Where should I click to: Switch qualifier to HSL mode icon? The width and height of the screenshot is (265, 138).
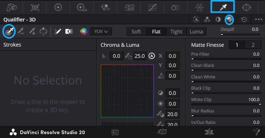pyautogui.click(x=196, y=19)
